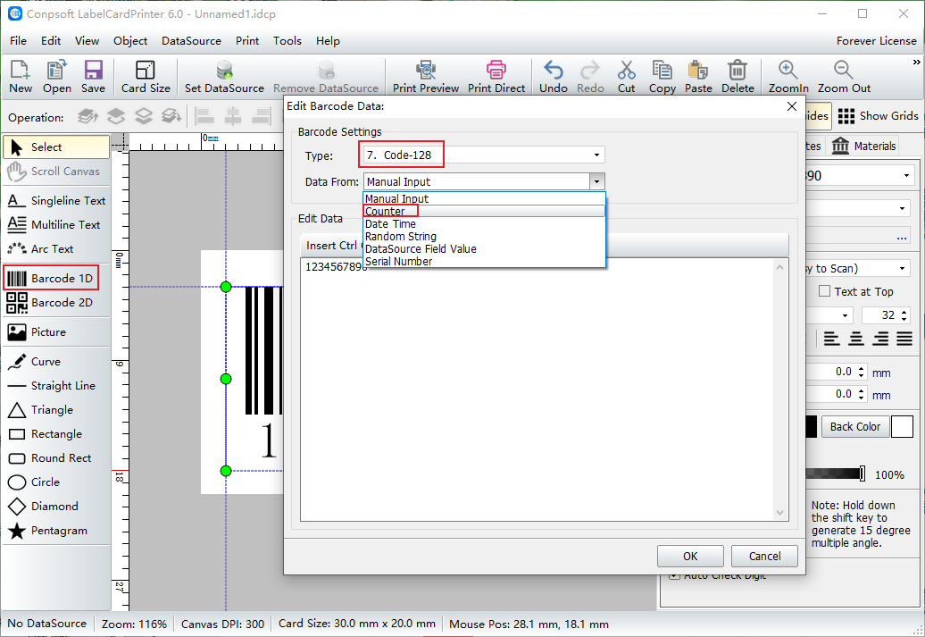Activate the Select tool
Screen dimensions: 925x637
pos(56,147)
